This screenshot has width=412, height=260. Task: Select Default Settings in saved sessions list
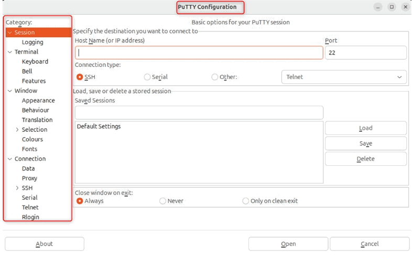coord(99,126)
